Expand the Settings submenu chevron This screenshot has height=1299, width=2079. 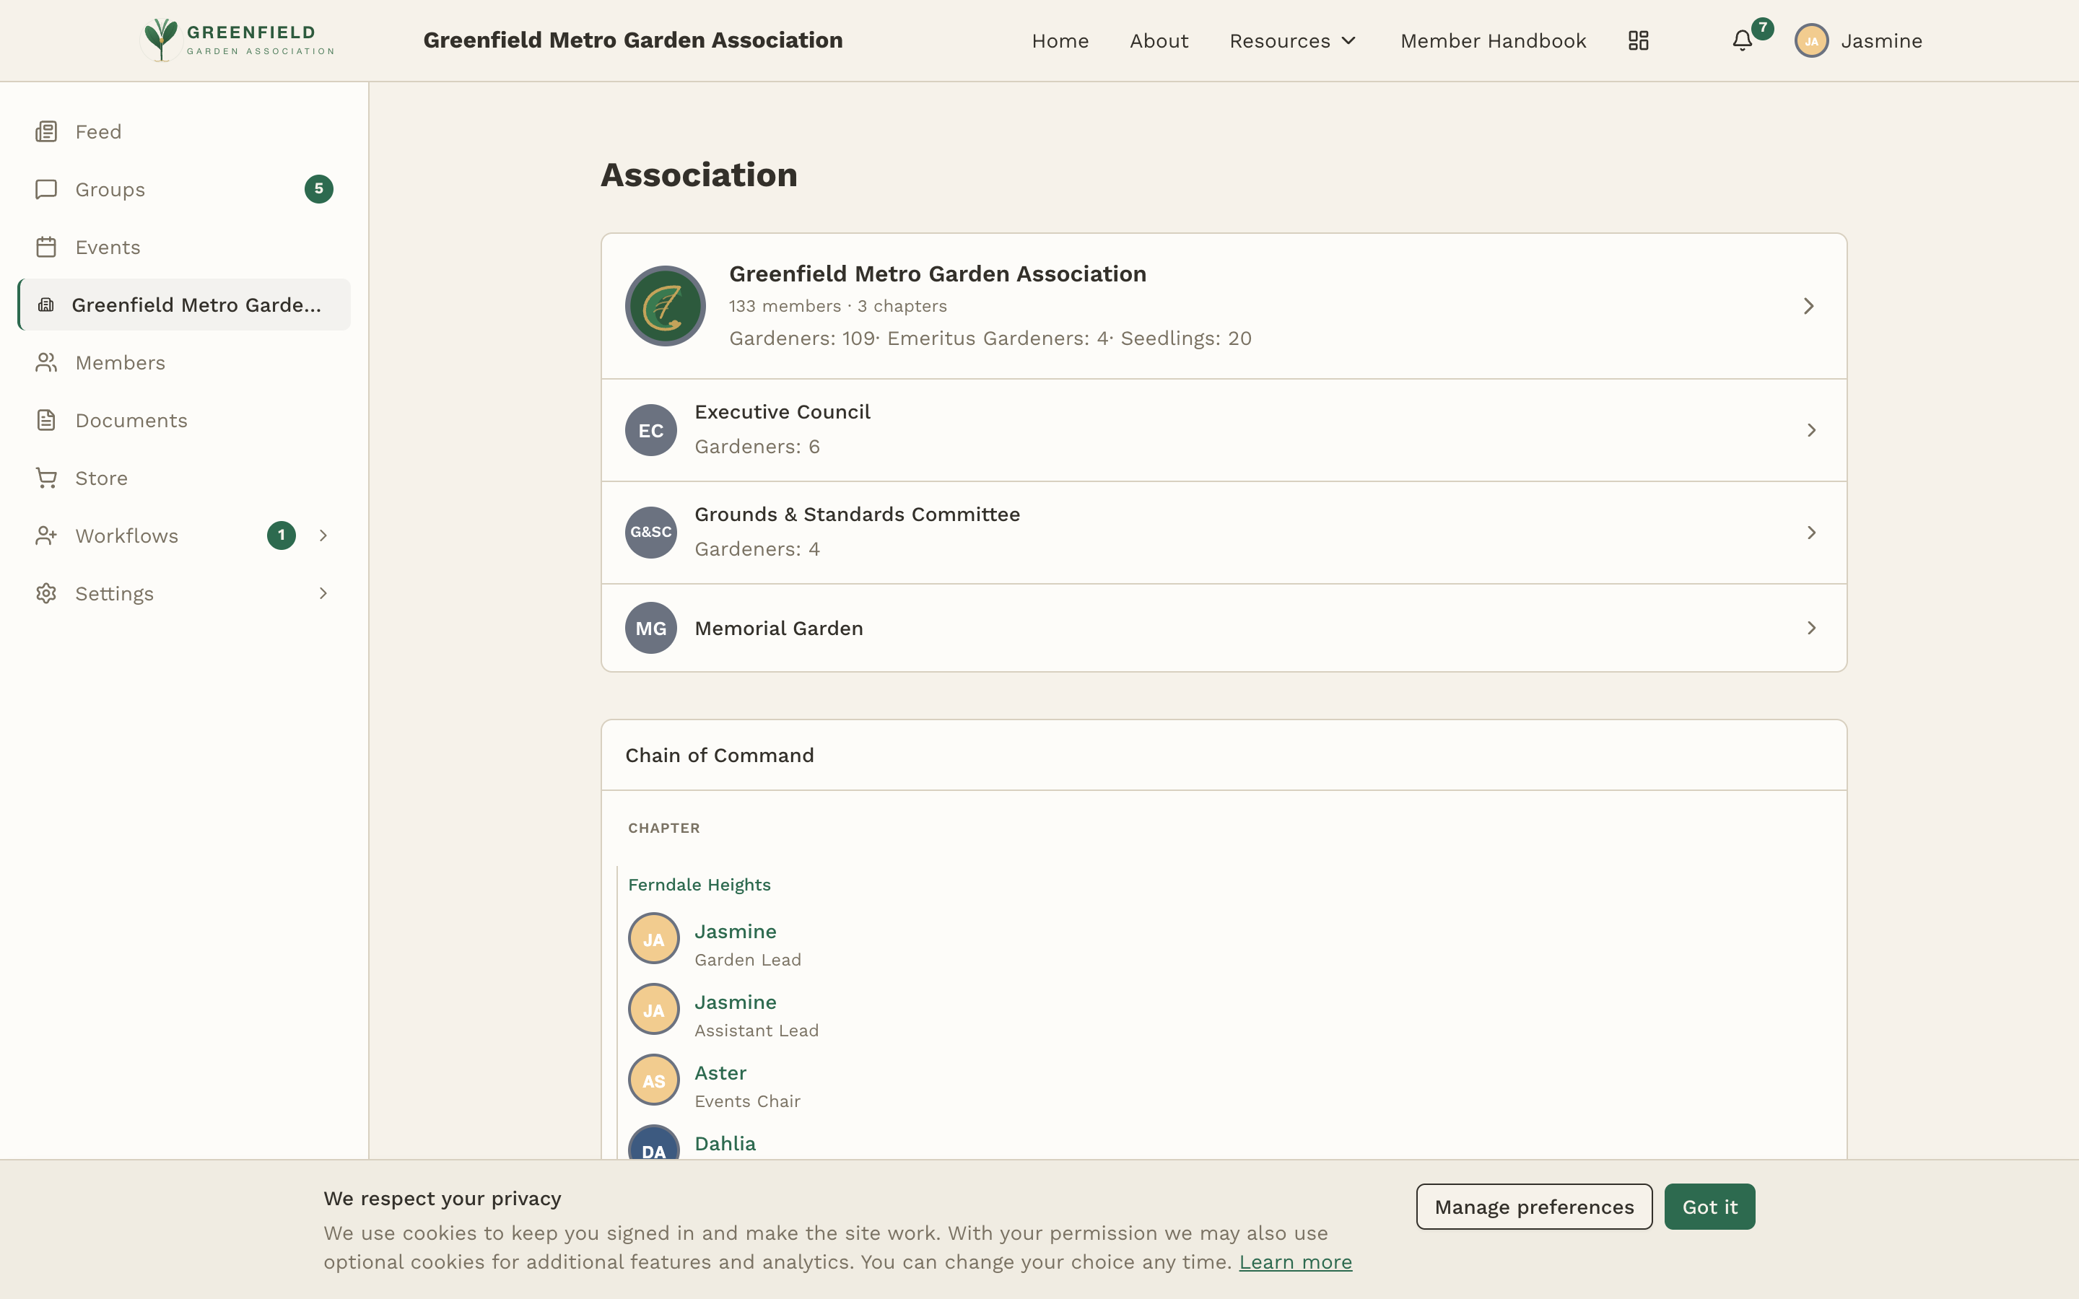tap(323, 592)
